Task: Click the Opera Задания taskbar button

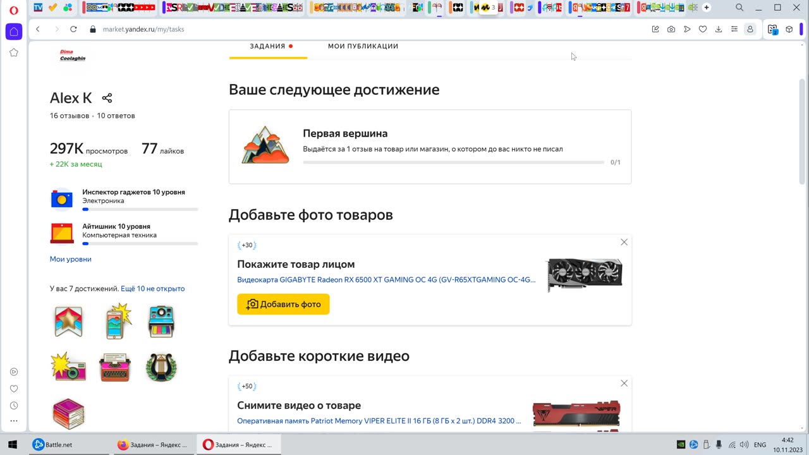Action: (238, 445)
